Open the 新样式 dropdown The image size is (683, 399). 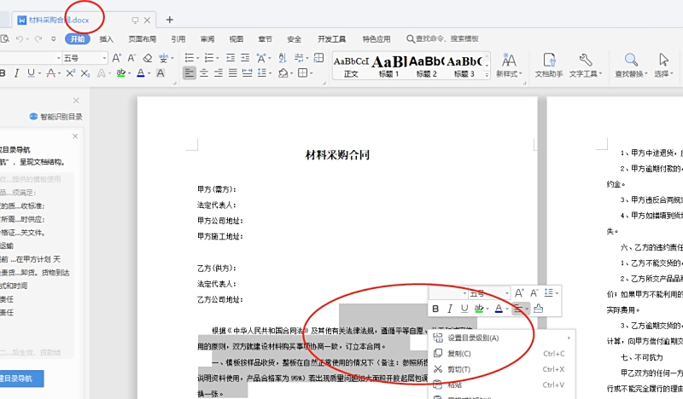coord(508,66)
